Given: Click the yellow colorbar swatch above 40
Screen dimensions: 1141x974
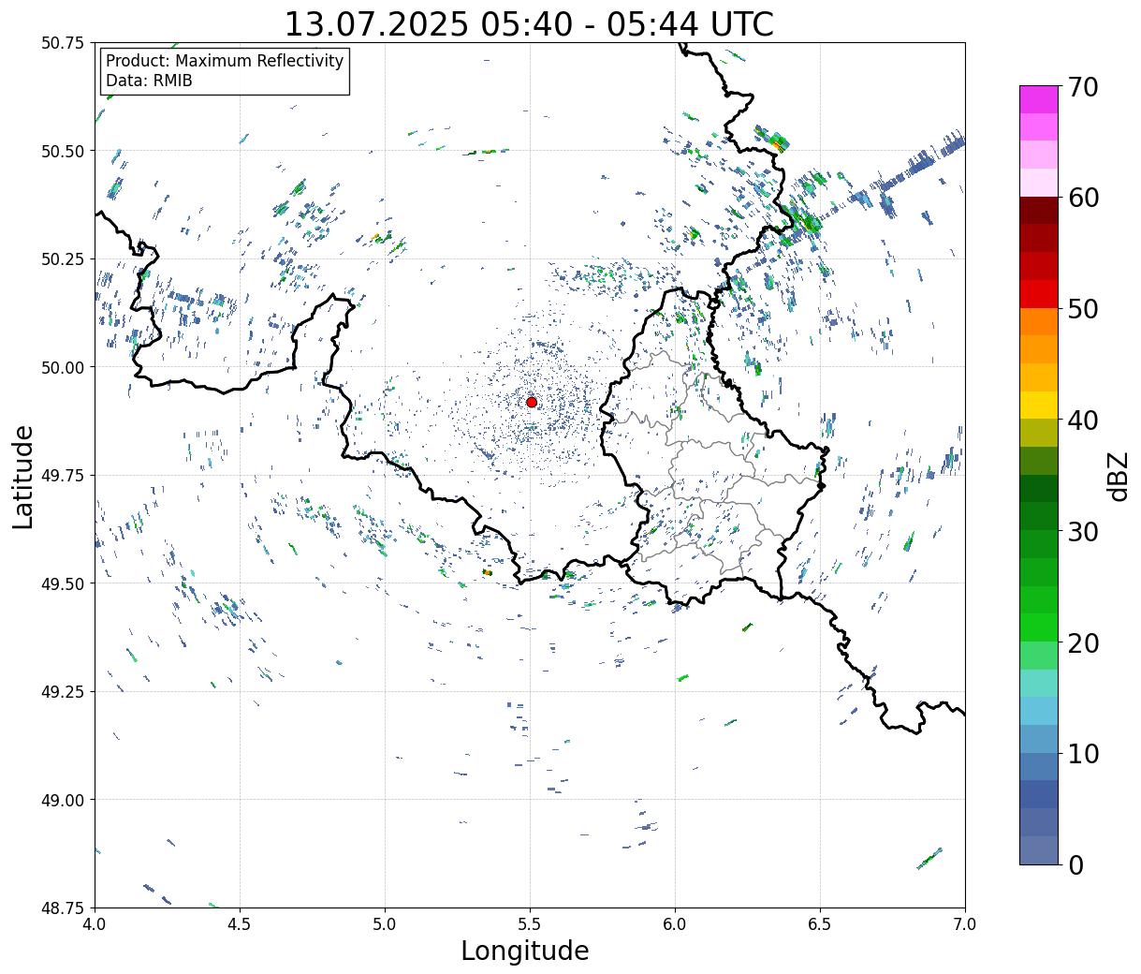Looking at the screenshot, I should pyautogui.click(x=1039, y=405).
